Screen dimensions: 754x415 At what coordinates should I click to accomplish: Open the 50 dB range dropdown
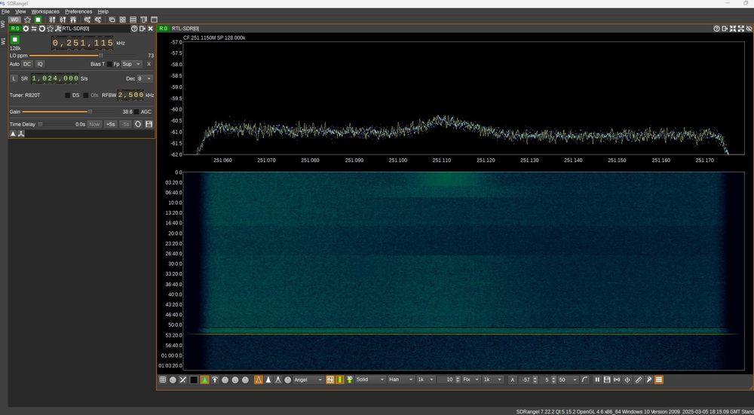568,380
